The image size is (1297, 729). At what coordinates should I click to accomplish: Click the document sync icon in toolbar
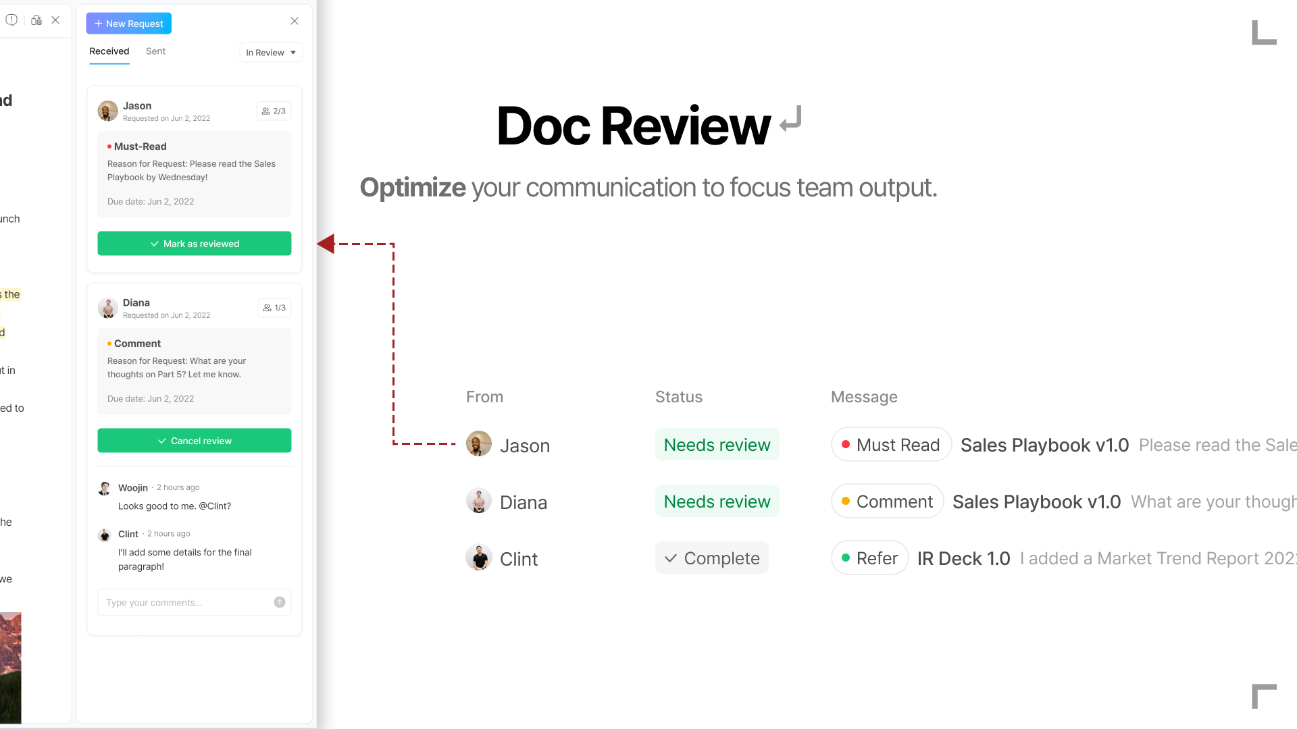[x=36, y=20]
